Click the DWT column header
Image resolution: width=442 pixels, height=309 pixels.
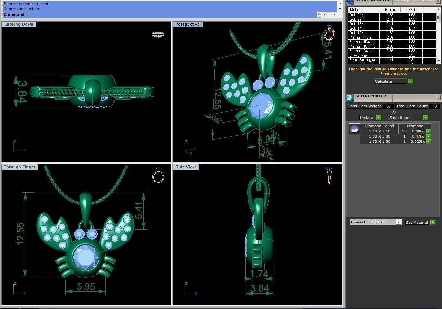411,10
